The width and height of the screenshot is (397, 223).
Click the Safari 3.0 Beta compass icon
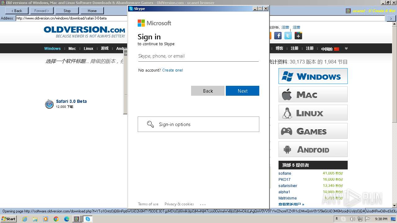tap(49, 104)
